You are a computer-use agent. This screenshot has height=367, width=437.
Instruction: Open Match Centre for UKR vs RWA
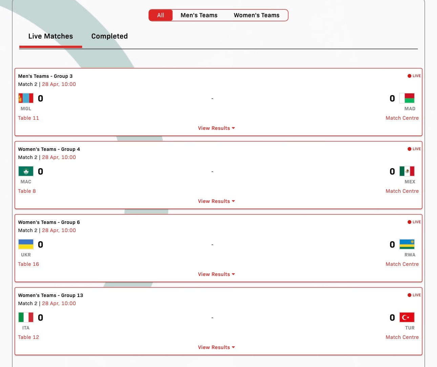(x=402, y=264)
